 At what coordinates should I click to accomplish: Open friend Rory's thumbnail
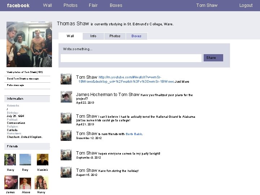tap(25, 160)
